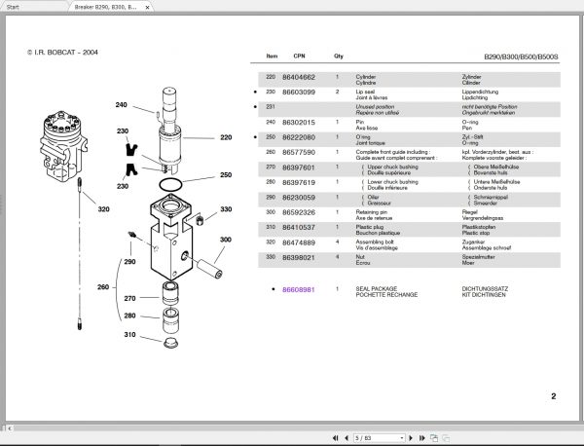Image resolution: width=584 pixels, height=446 pixels.
Task: Click callout 220 in the diagram
Action: click(x=226, y=137)
